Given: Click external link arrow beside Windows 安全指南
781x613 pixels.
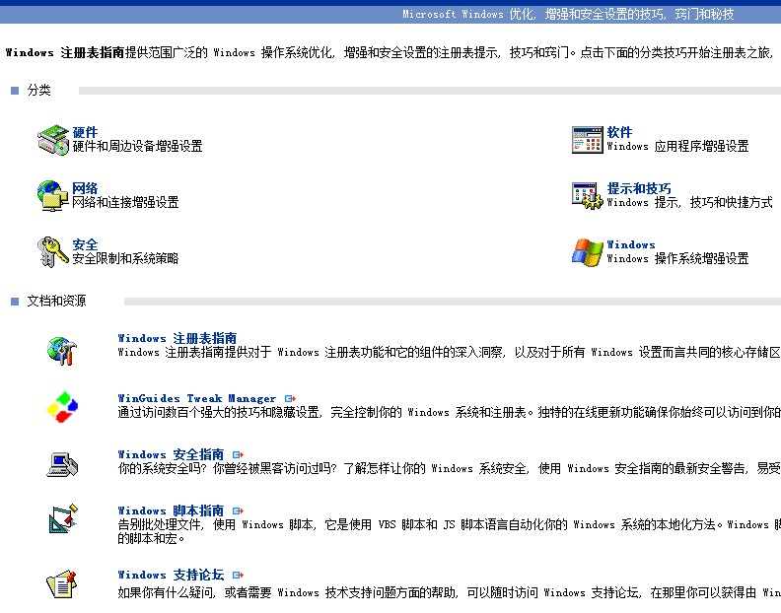Looking at the screenshot, I should click(x=238, y=454).
